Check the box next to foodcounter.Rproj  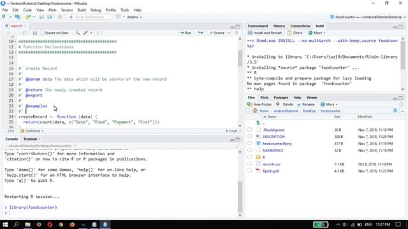pos(249,143)
